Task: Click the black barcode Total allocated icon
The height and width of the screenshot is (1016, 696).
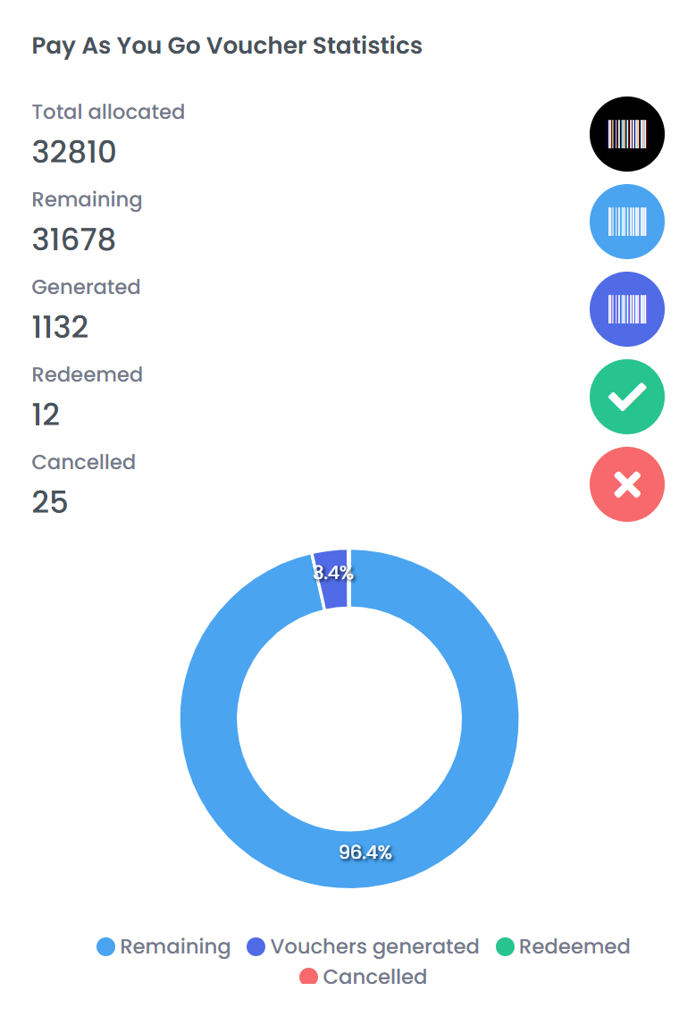Action: point(626,134)
